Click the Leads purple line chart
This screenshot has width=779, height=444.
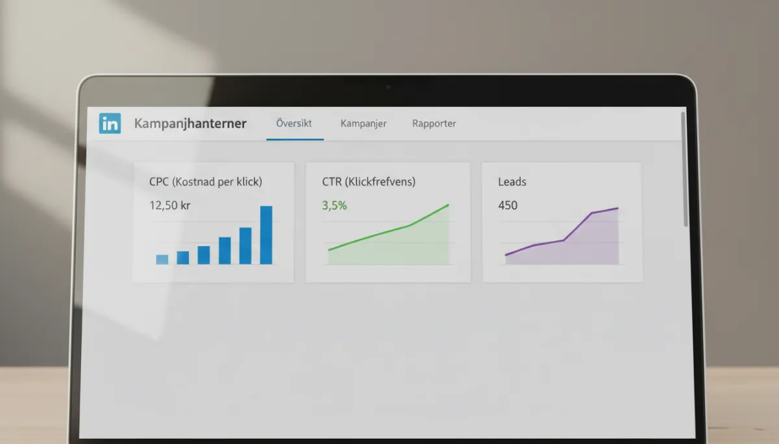tap(562, 236)
